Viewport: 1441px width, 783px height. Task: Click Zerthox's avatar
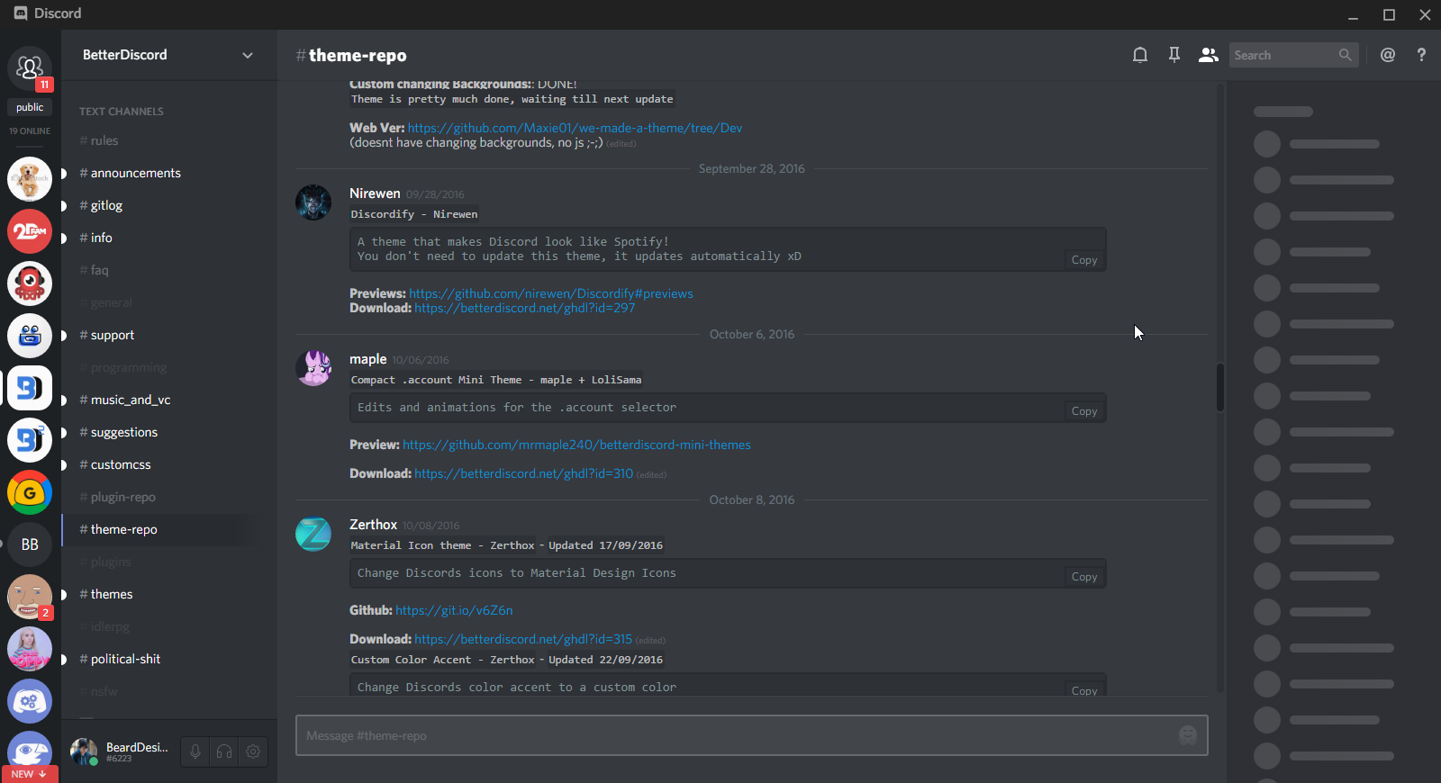tap(313, 534)
